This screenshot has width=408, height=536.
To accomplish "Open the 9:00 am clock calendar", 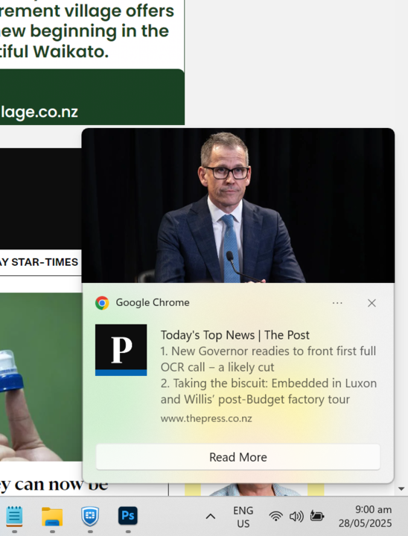I will 365,517.
